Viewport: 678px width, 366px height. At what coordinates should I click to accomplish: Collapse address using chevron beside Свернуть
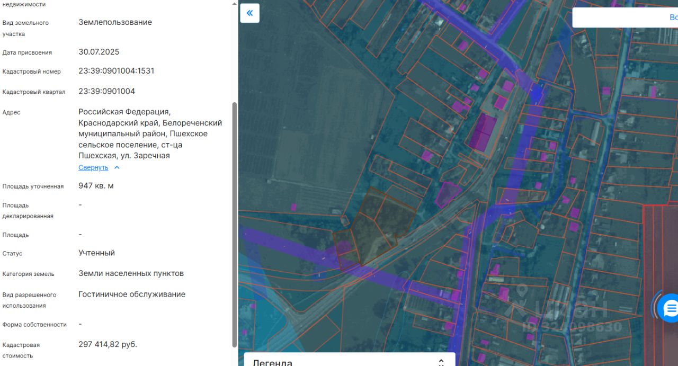coord(117,167)
